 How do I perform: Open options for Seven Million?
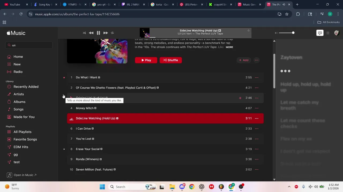[257, 170]
